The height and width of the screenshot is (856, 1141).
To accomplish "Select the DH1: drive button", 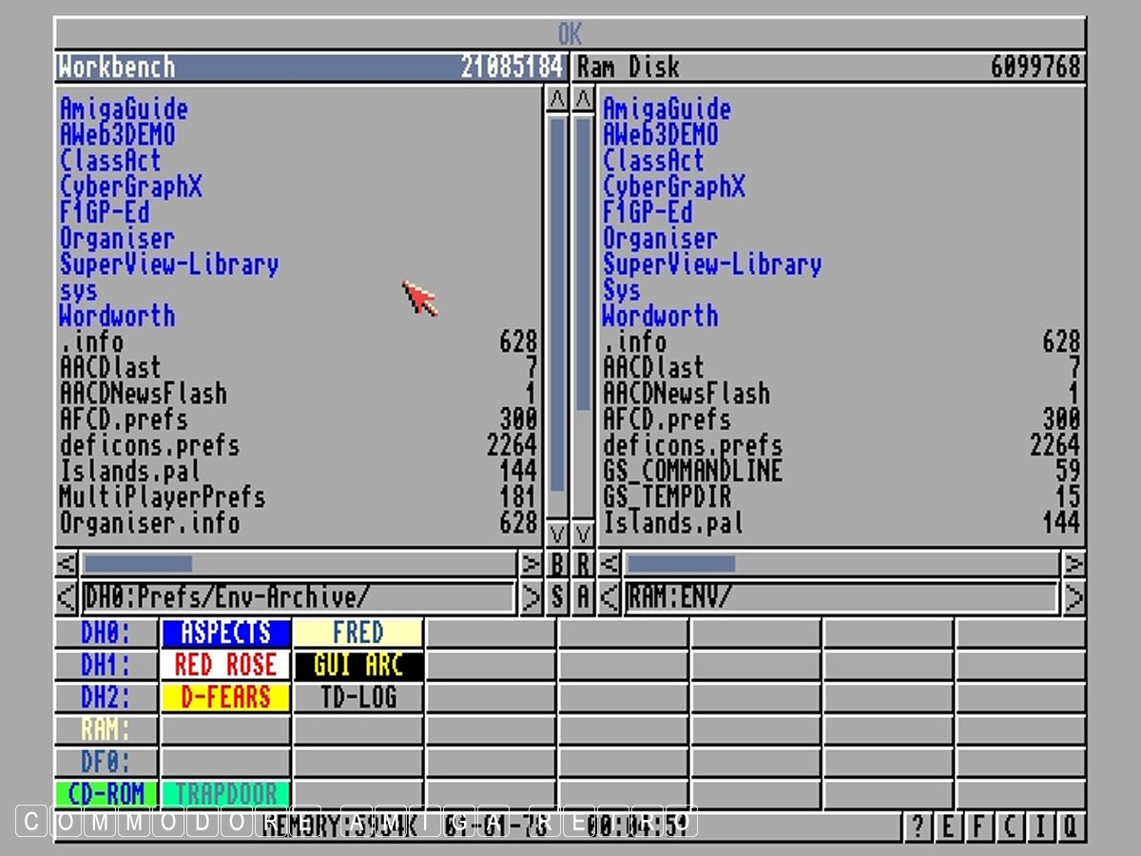I will tap(106, 665).
